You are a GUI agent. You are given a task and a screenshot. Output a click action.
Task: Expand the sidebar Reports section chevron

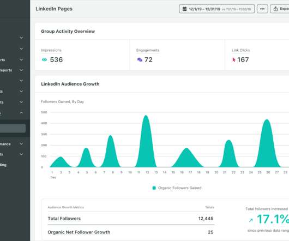point(21,70)
